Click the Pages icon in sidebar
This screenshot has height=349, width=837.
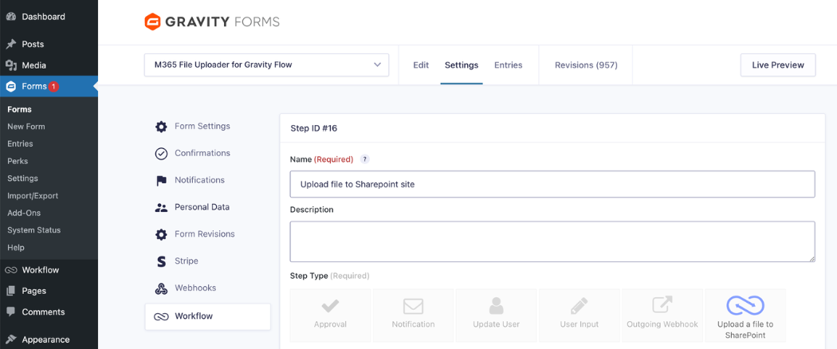(11, 291)
